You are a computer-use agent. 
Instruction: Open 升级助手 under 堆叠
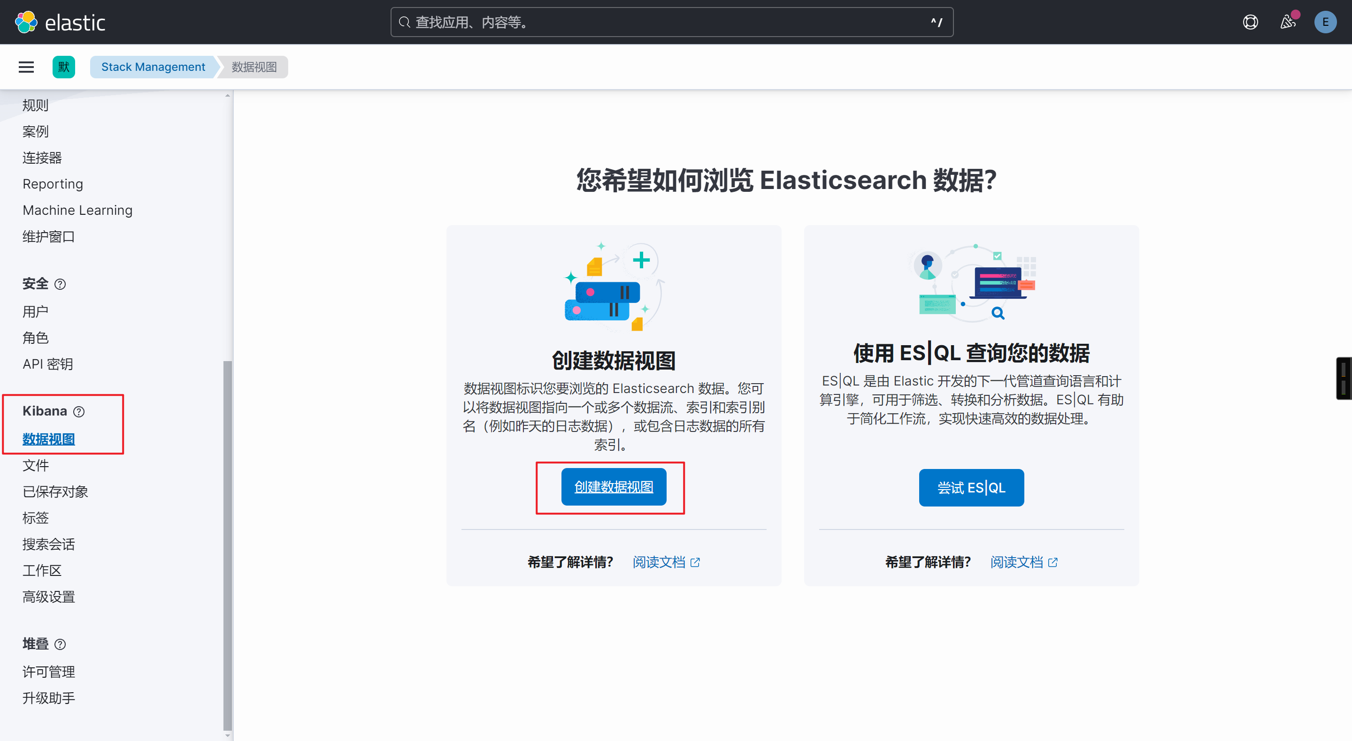pyautogui.click(x=48, y=698)
